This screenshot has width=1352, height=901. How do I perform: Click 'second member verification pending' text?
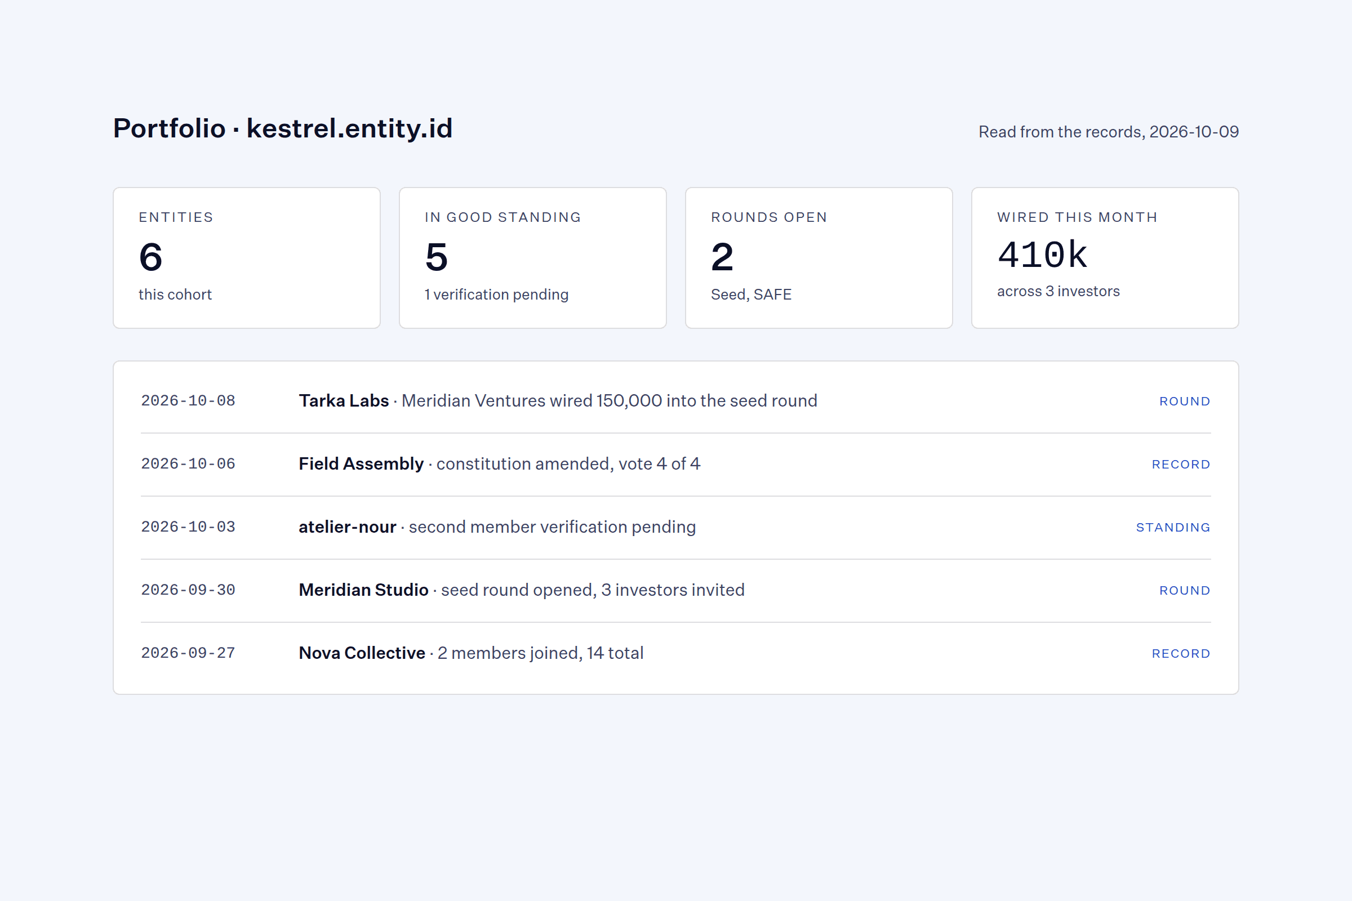[552, 527]
